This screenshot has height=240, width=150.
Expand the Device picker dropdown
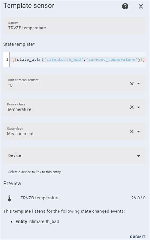coord(138,156)
